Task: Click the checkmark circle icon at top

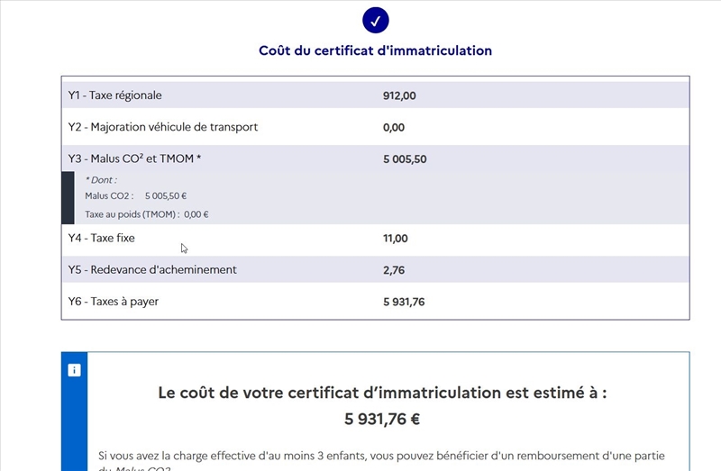Action: [375, 20]
